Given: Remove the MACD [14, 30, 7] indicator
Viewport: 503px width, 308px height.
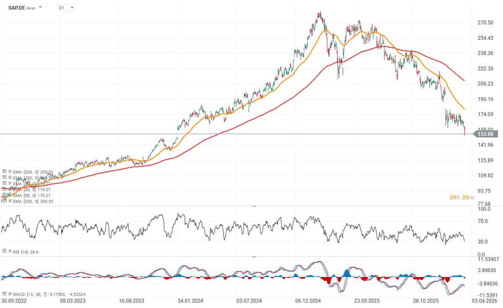Looking at the screenshot, I should tap(9, 294).
